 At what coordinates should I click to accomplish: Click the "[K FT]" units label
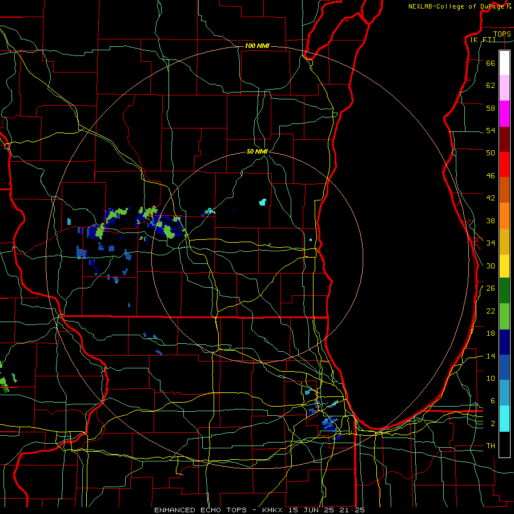coord(483,39)
